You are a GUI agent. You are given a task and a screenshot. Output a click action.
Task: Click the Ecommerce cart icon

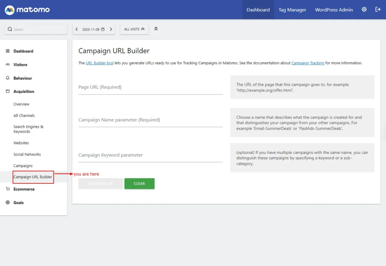coord(8,189)
